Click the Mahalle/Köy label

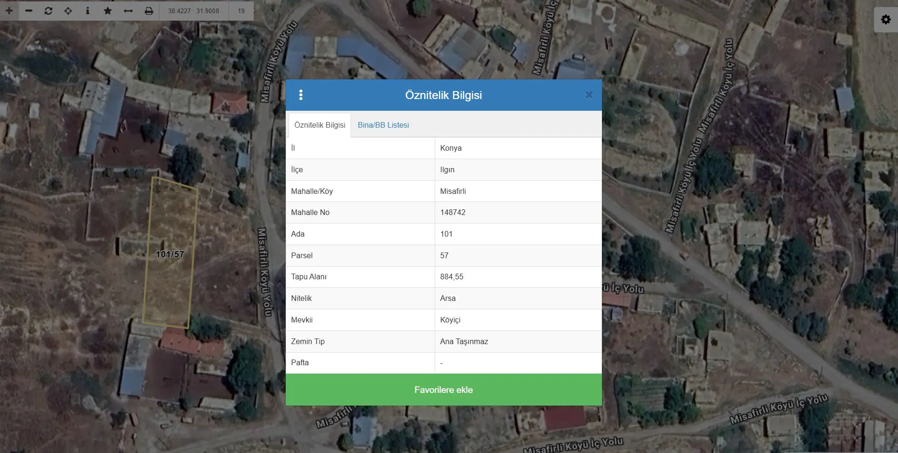[312, 191]
